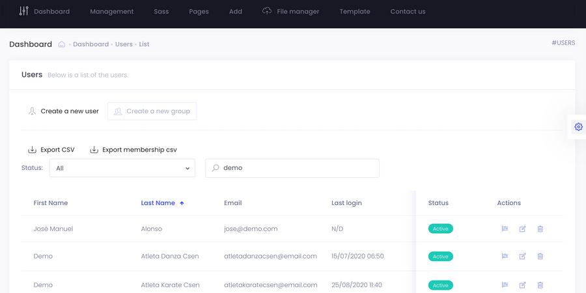Click Create a new group button

[x=152, y=111]
